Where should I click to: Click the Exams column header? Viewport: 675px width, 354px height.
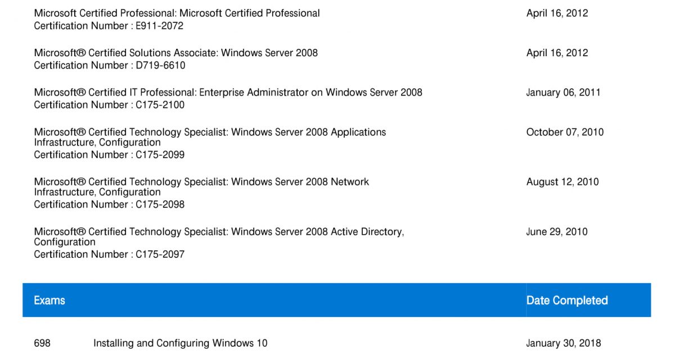click(49, 300)
